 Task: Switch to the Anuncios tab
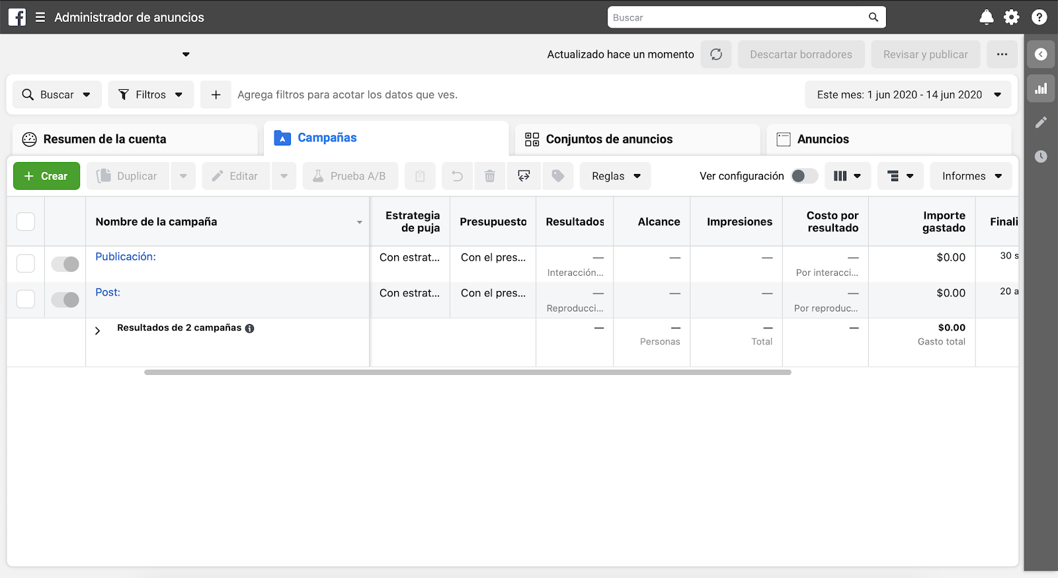pyautogui.click(x=823, y=140)
